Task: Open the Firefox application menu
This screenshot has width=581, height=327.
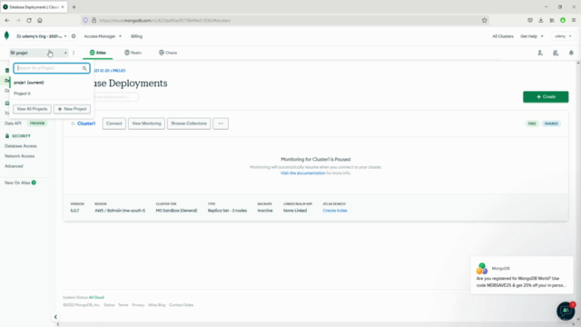Action: coord(574,20)
